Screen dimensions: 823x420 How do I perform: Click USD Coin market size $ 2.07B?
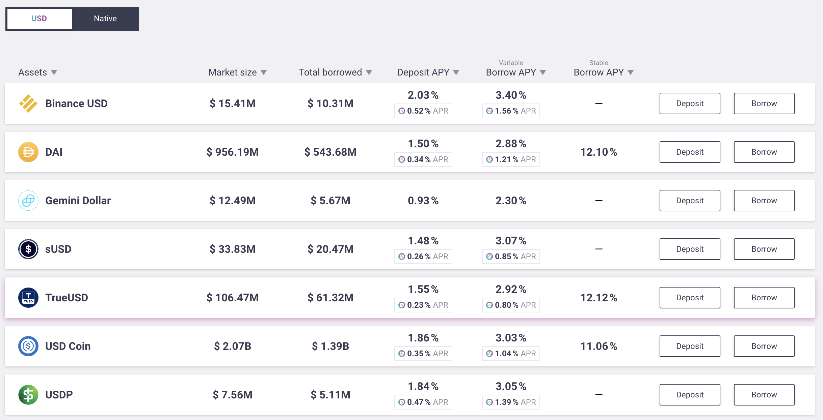tap(233, 346)
